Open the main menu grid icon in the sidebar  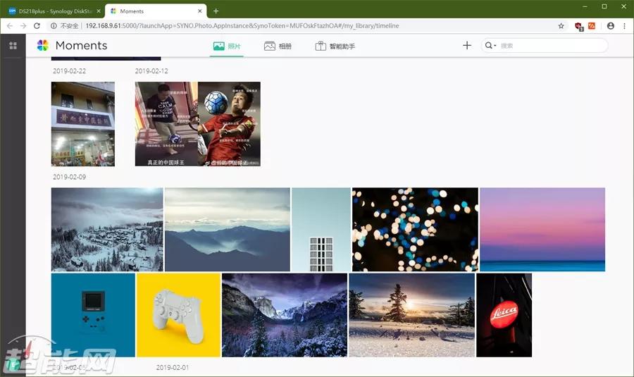pos(13,46)
